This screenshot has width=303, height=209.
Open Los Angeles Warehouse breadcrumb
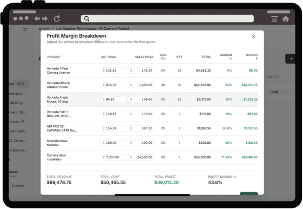point(92,28)
